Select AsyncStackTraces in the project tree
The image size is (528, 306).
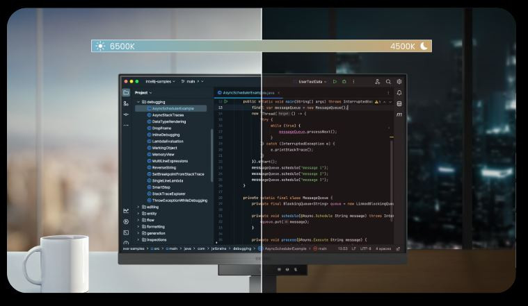(168, 115)
